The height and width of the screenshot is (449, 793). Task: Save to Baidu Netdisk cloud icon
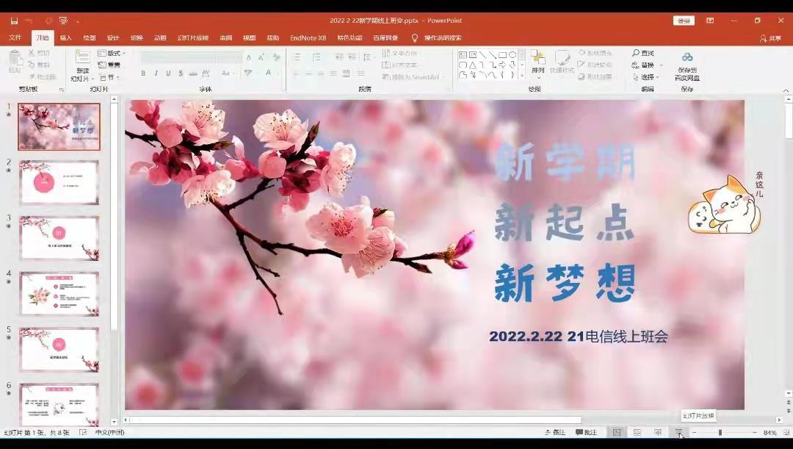click(687, 57)
